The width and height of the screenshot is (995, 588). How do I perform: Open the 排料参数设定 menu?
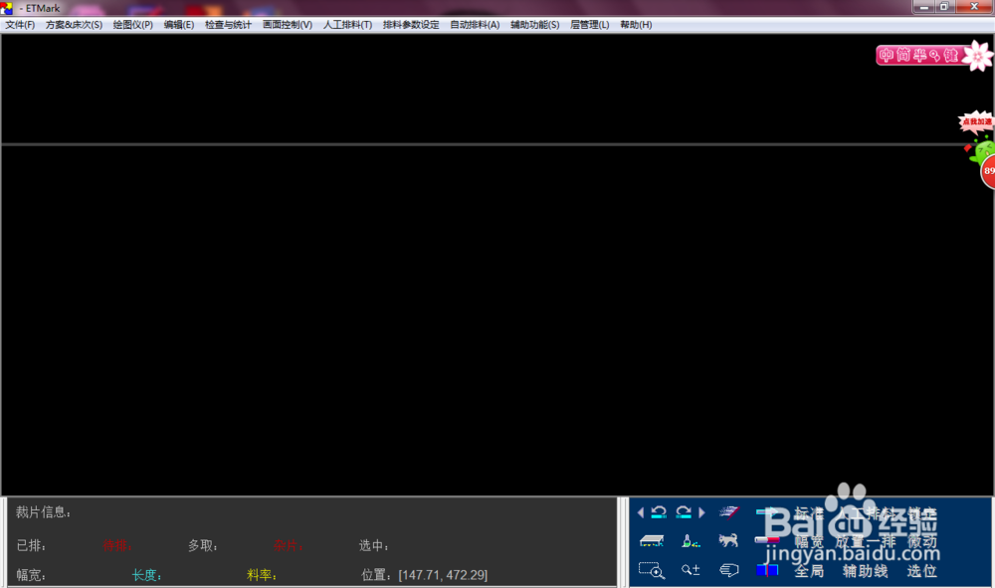click(x=411, y=25)
